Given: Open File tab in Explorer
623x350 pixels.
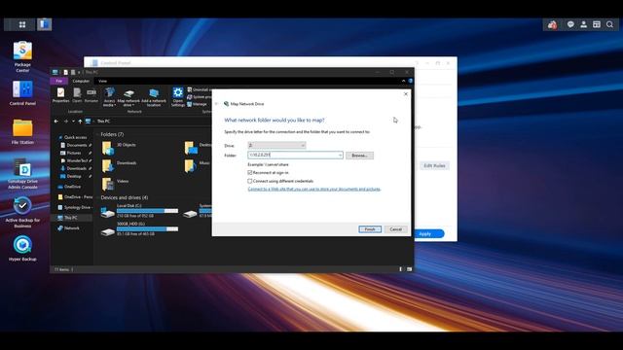Looking at the screenshot, I should pyautogui.click(x=59, y=81).
